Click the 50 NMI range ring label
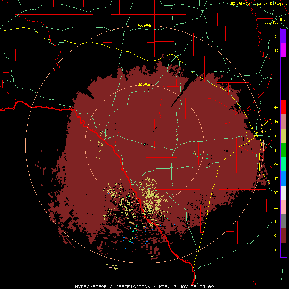289x289 pixels. point(144,85)
